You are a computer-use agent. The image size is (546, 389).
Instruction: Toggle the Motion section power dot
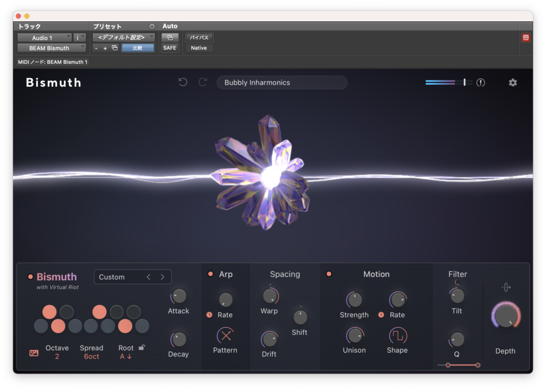pyautogui.click(x=328, y=274)
